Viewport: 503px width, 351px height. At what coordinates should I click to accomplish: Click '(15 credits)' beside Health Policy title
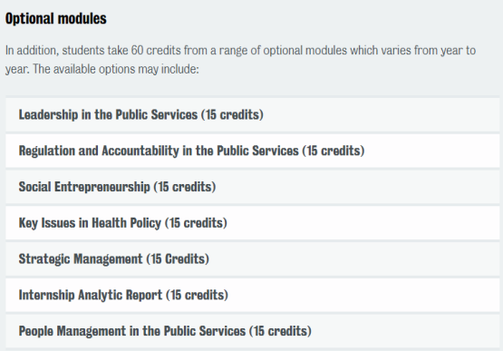click(196, 223)
